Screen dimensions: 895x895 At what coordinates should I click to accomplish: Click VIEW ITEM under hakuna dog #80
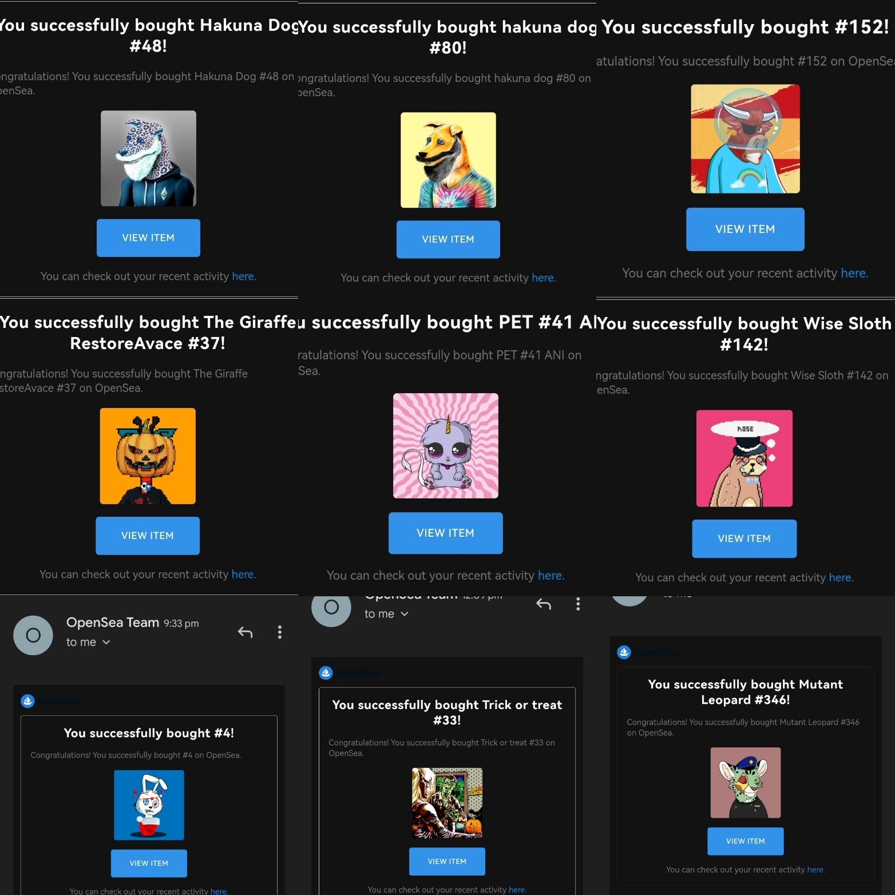tap(448, 239)
